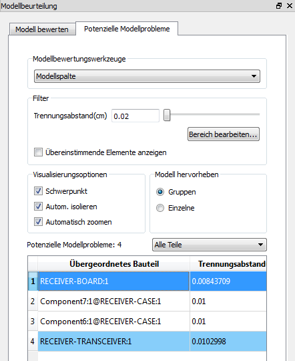
Task: Click row number 3 header
Action: [33, 321]
